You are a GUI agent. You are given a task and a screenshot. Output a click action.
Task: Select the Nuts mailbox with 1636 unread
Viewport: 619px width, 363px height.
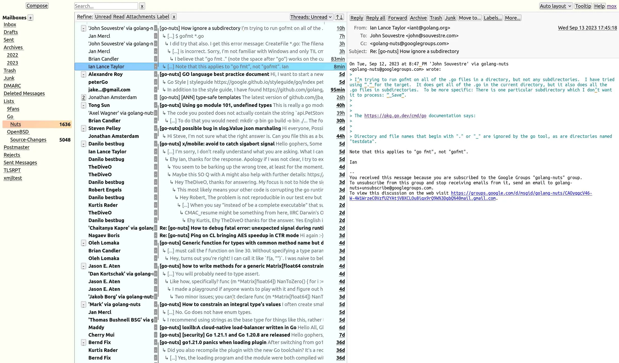pyautogui.click(x=15, y=124)
